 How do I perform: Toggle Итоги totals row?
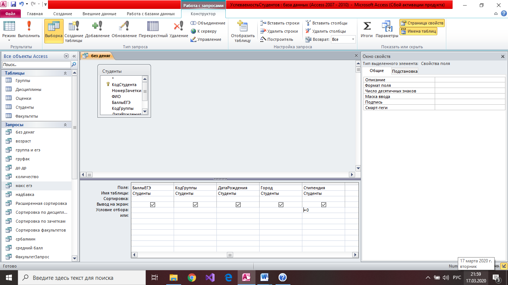point(367,30)
